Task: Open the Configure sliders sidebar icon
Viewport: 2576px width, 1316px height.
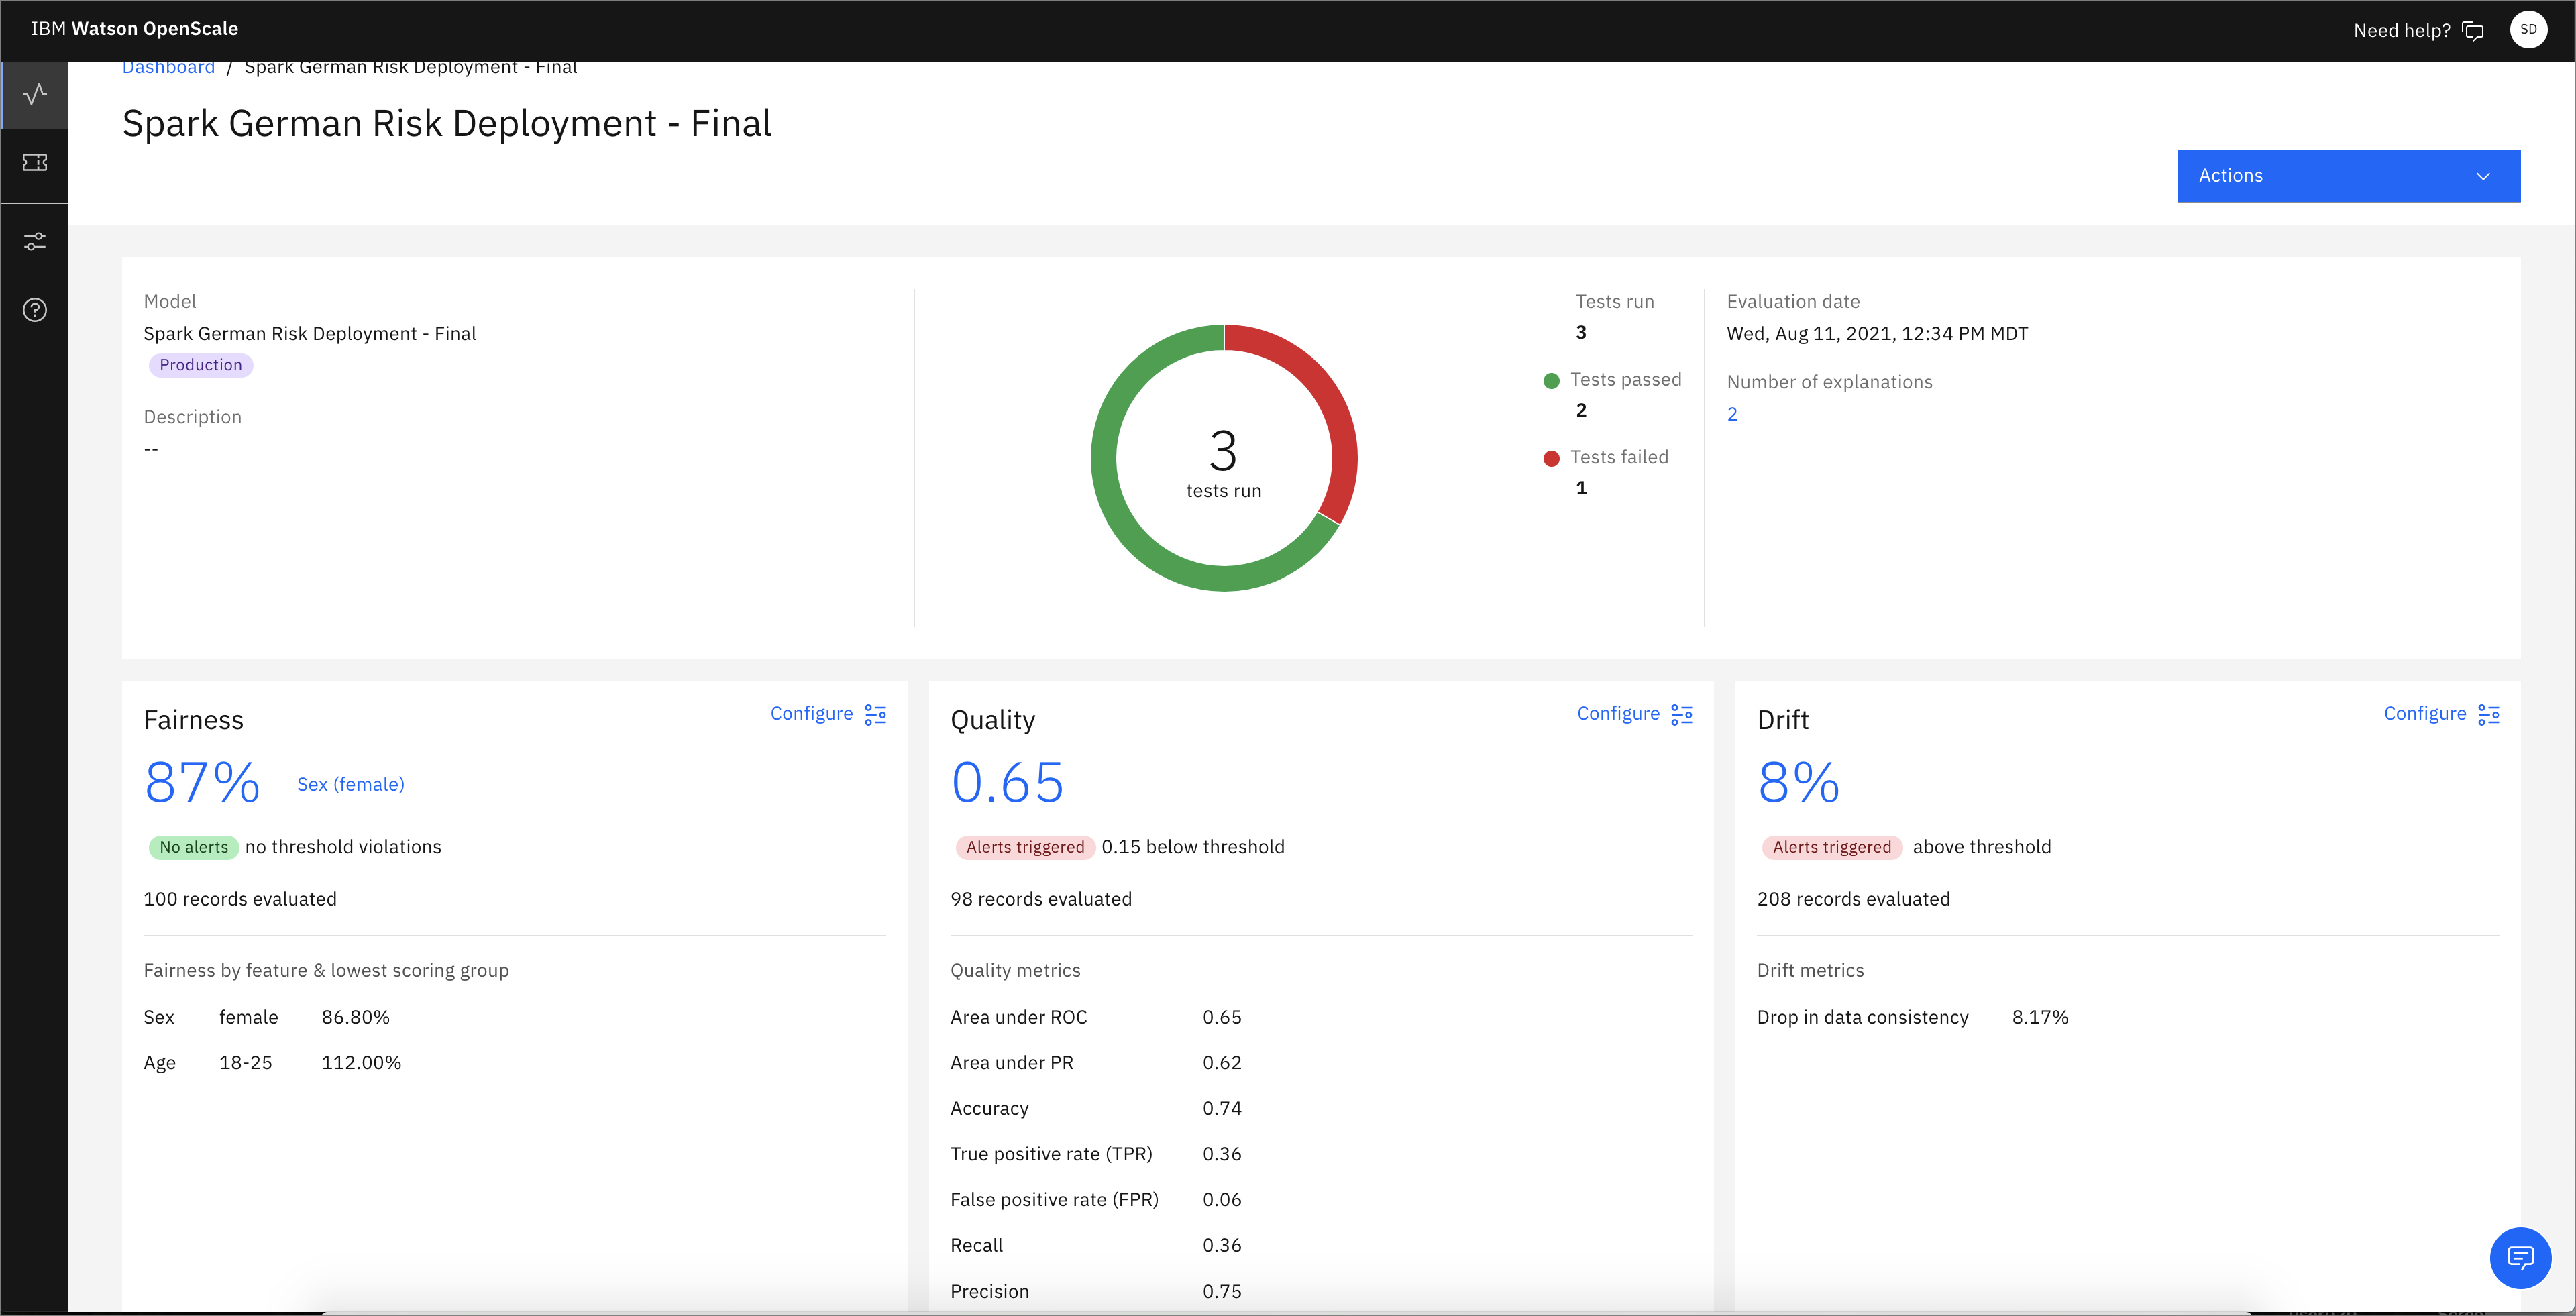Action: coord(35,241)
